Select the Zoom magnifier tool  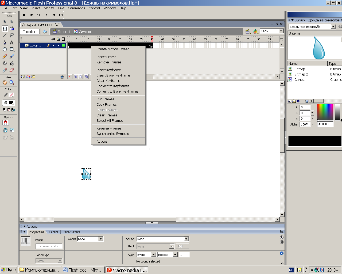[x=12, y=82]
